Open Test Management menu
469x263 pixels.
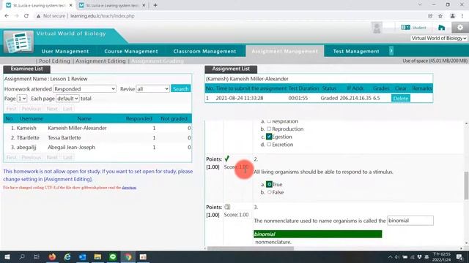(x=356, y=51)
